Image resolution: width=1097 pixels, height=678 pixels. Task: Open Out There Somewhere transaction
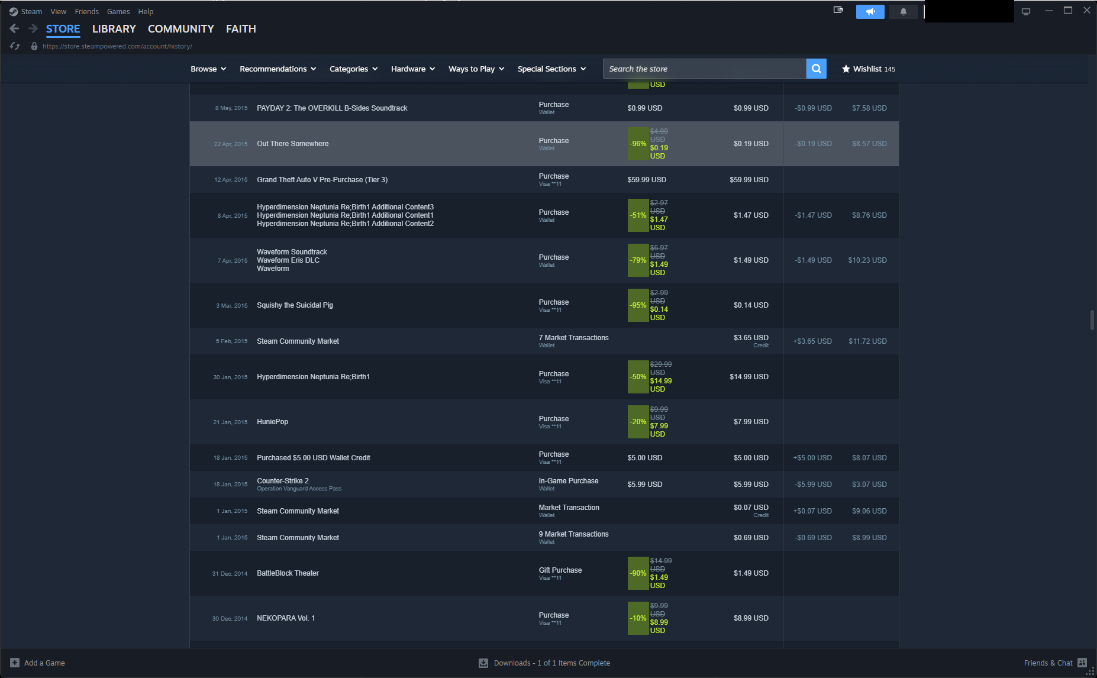544,144
